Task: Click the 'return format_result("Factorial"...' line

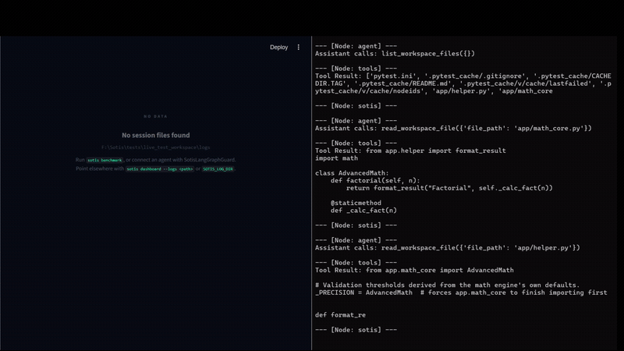Action: (x=449, y=188)
